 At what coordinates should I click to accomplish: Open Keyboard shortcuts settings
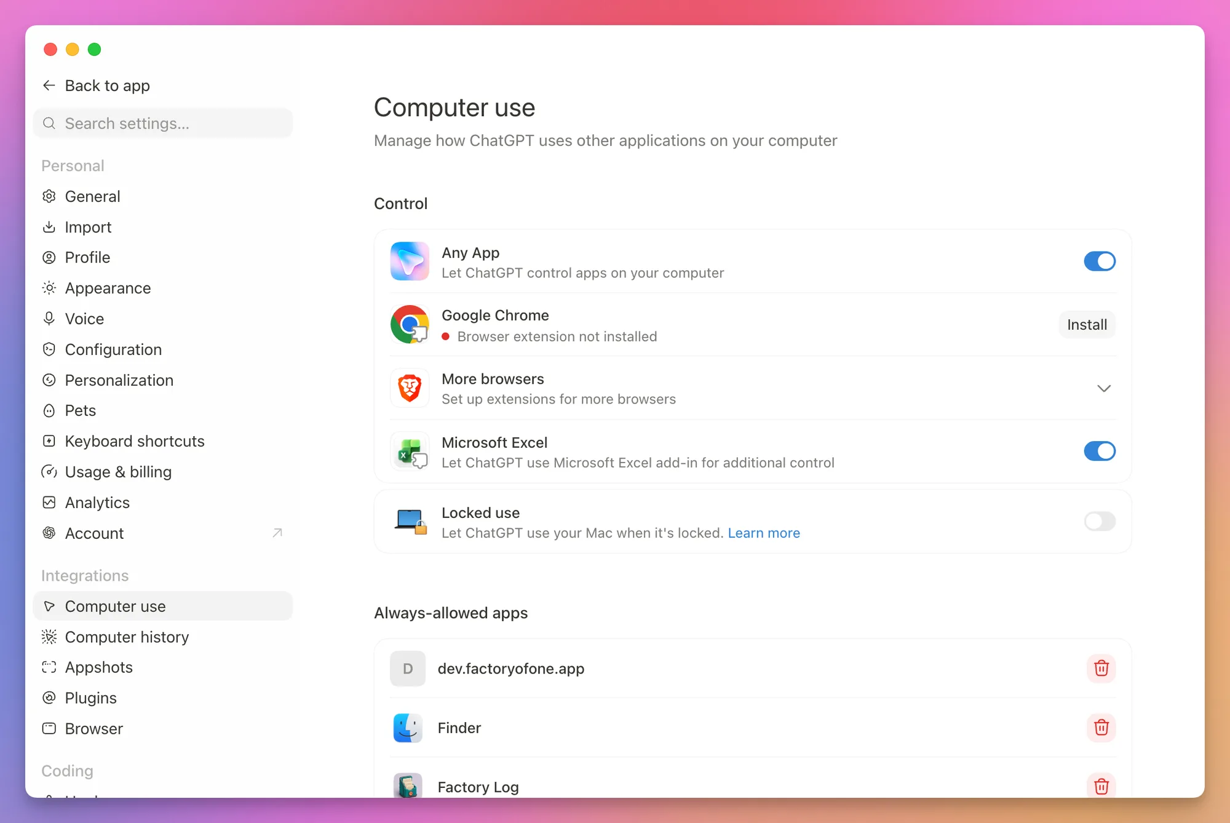162,441
